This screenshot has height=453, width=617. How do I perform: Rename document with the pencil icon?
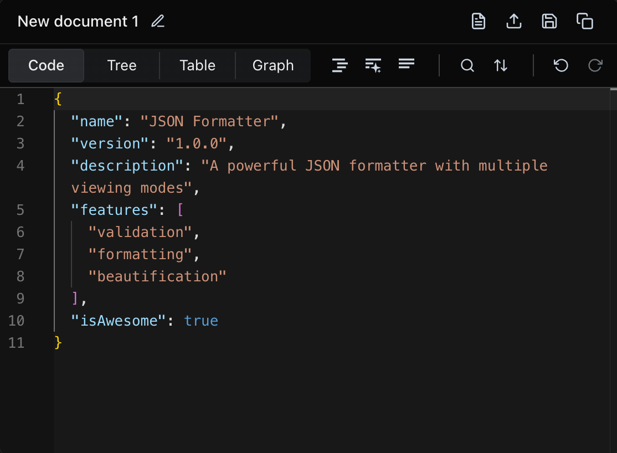(x=157, y=21)
